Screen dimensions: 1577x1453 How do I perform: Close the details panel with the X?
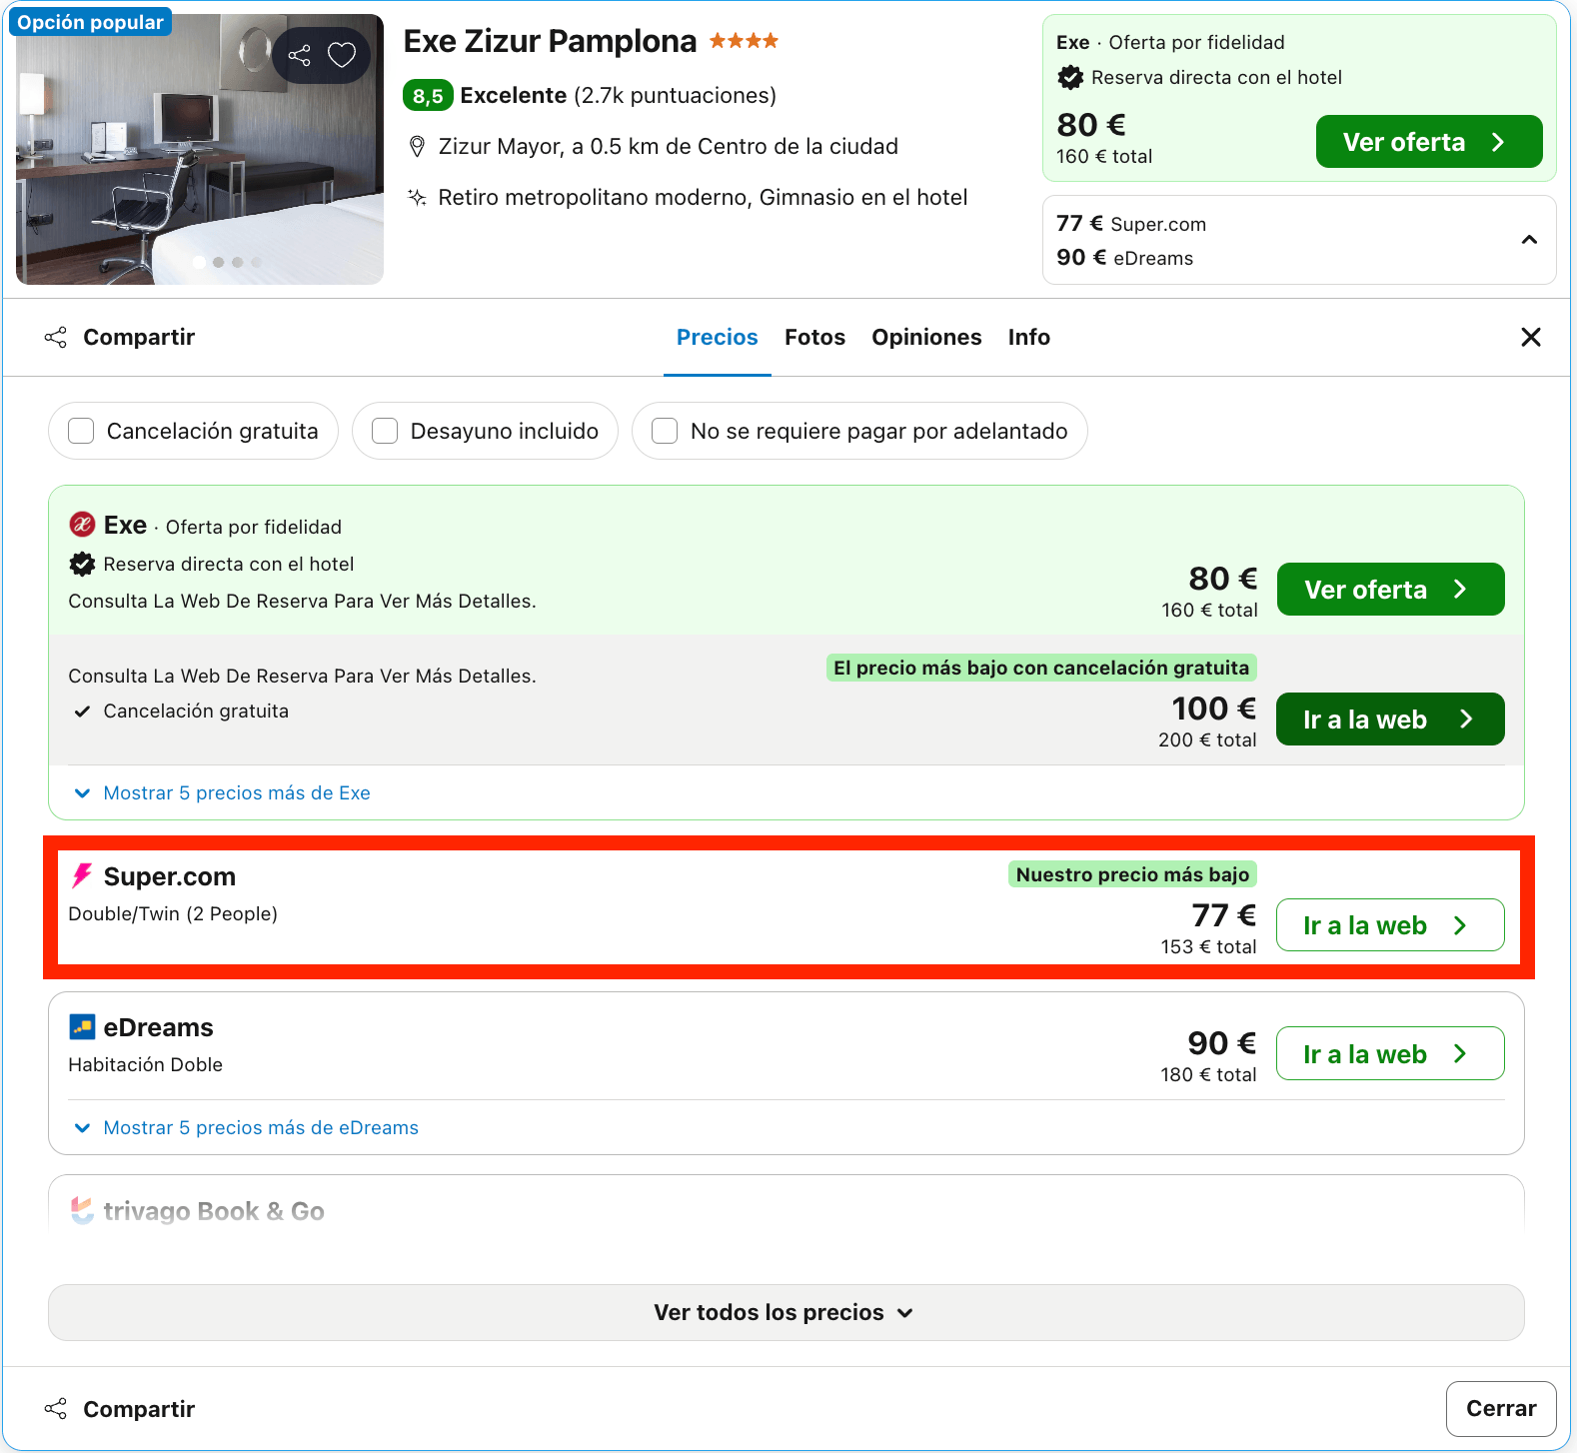1530,337
